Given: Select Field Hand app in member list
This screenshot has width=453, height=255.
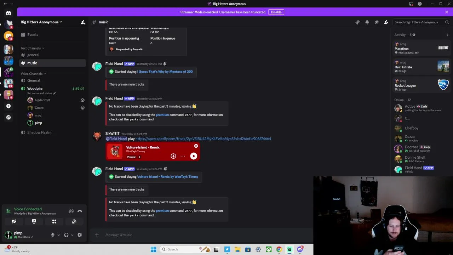Looking at the screenshot, I should tap(422, 169).
